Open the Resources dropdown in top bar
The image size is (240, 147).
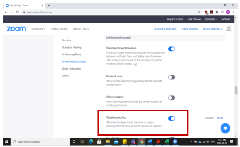click(x=210, y=19)
